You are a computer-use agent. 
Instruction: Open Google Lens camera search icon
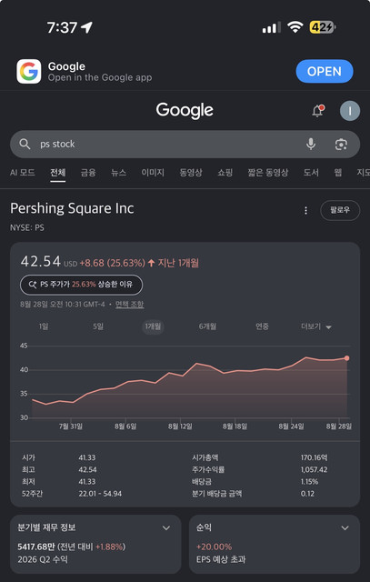point(341,144)
